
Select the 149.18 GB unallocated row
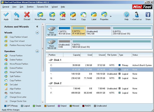101,74
